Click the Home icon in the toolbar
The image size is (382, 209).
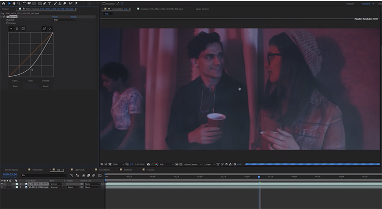coord(3,3)
